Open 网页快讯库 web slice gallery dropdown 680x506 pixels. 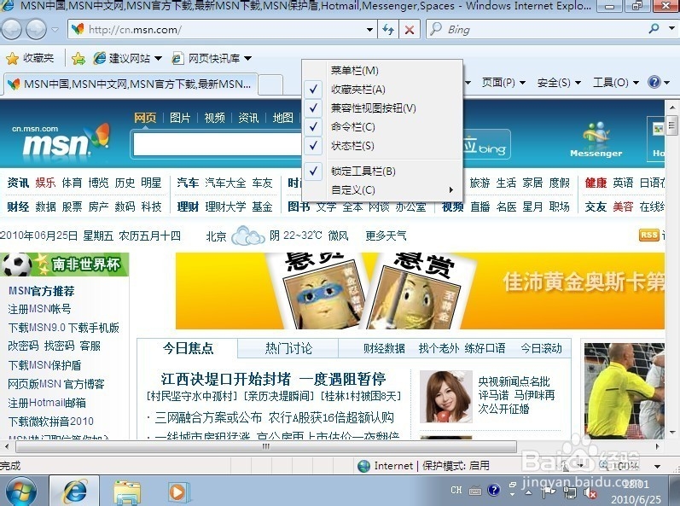pyautogui.click(x=212, y=58)
